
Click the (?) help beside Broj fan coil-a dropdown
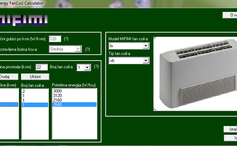click(x=96, y=67)
